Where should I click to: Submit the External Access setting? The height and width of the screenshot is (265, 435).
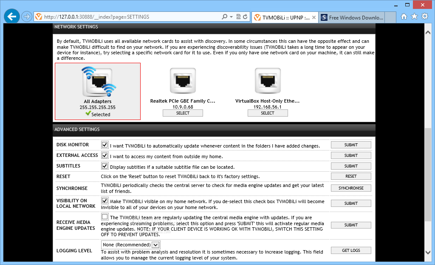tap(351, 155)
